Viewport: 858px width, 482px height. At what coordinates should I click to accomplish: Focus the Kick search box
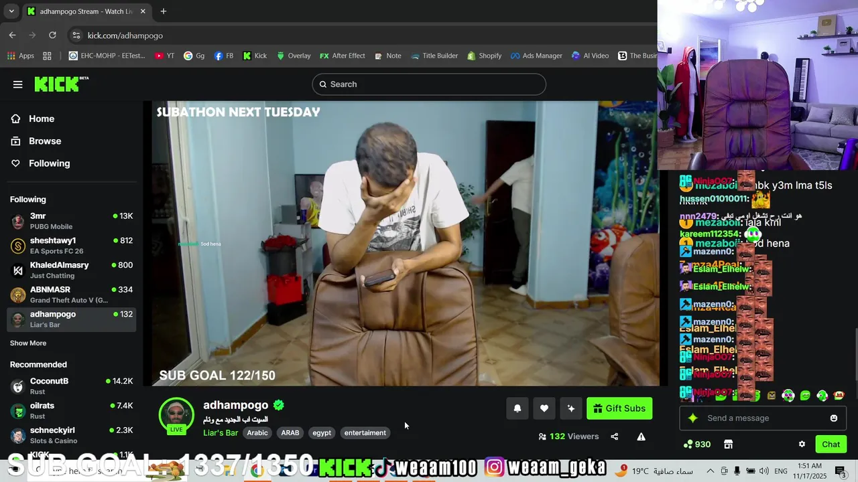pos(429,84)
